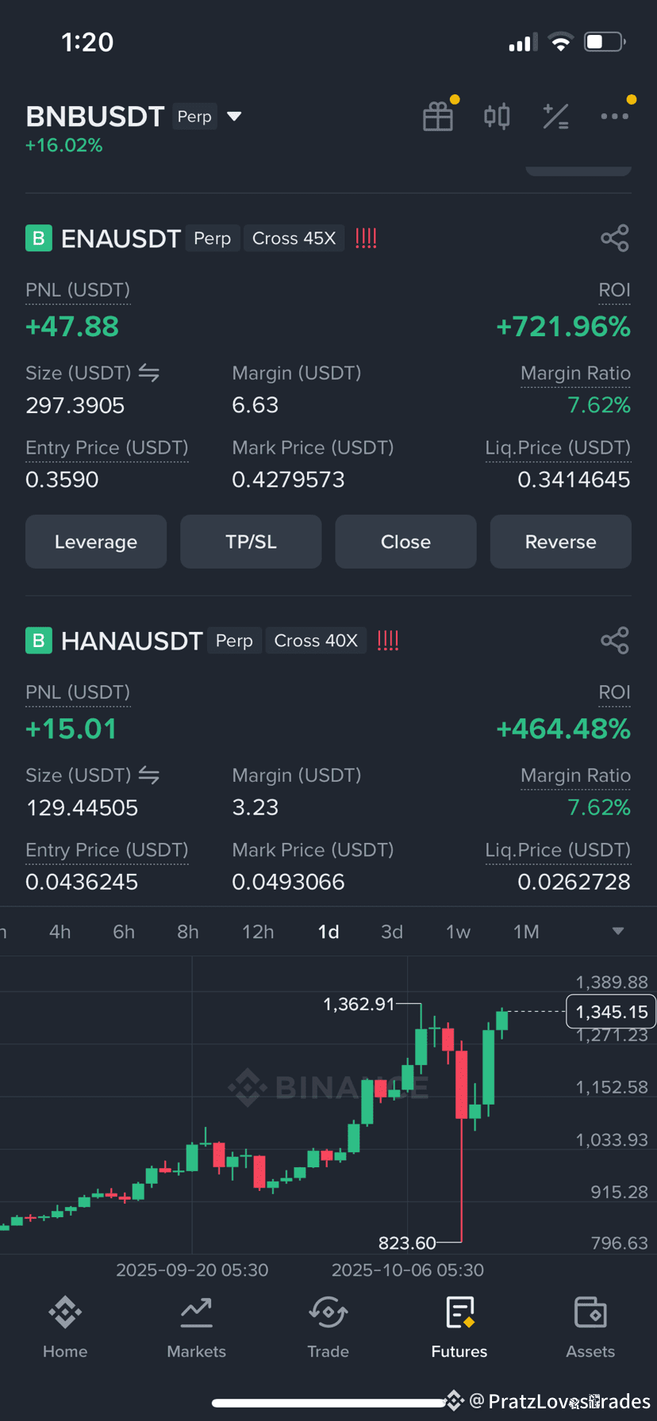The width and height of the screenshot is (657, 1421).
Task: Open the three-dot more menu
Action: click(615, 117)
